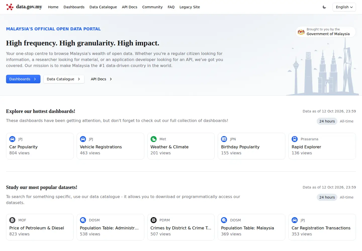Open the Car Popularity dashboard title
This screenshot has height=251, width=362.
23,147
